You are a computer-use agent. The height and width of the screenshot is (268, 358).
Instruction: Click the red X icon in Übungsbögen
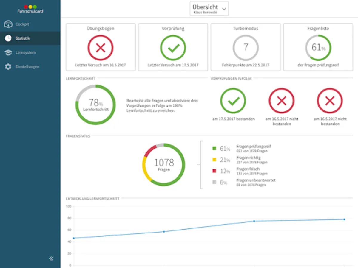coord(101,48)
